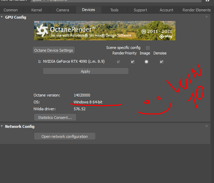Screen dimensions: 214x183
Task: Open network configuration
Action: click(65, 136)
